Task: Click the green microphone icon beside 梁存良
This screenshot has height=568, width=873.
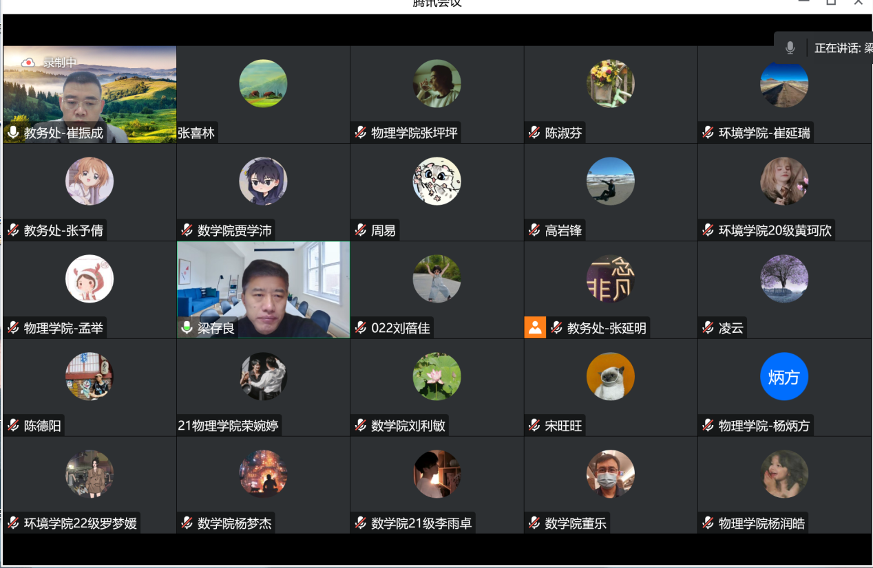Action: pyautogui.click(x=187, y=328)
